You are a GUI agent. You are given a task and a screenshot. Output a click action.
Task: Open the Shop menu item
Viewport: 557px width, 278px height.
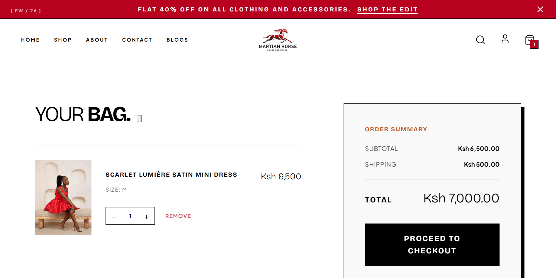63,40
